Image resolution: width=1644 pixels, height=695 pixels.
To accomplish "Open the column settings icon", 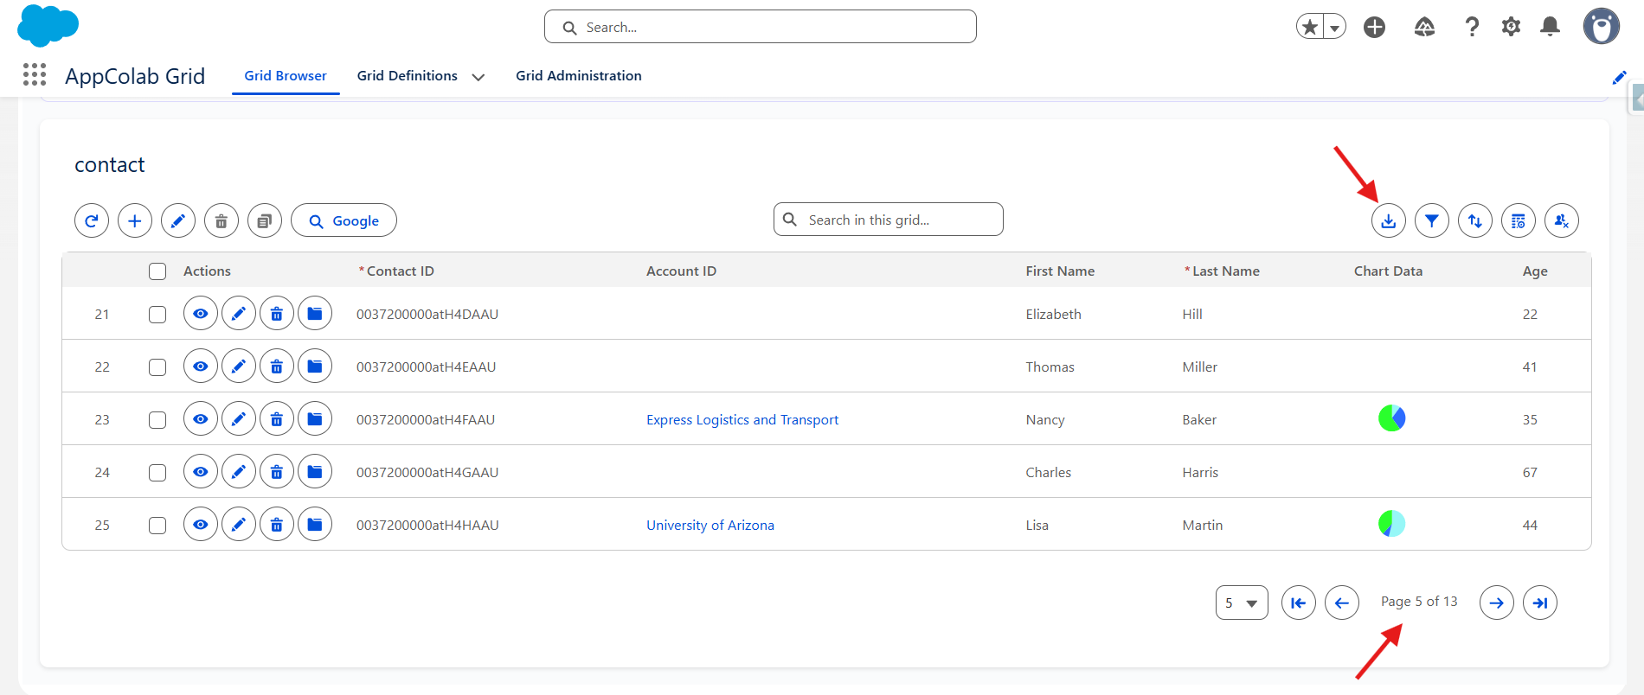I will [1519, 220].
